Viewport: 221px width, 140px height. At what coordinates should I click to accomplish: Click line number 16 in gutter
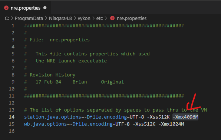11,131
